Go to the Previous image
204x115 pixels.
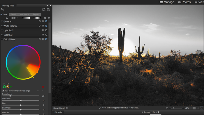point(147,112)
